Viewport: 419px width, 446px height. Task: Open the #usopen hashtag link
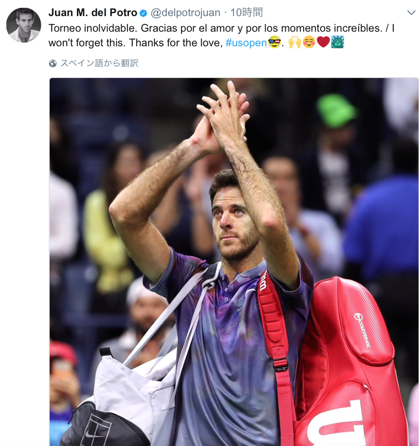point(246,43)
